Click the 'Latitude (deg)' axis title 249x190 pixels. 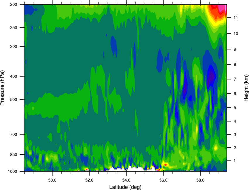(x=125, y=187)
